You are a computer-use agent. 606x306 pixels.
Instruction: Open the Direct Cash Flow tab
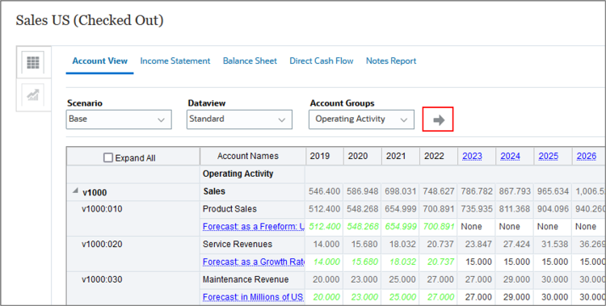point(321,61)
